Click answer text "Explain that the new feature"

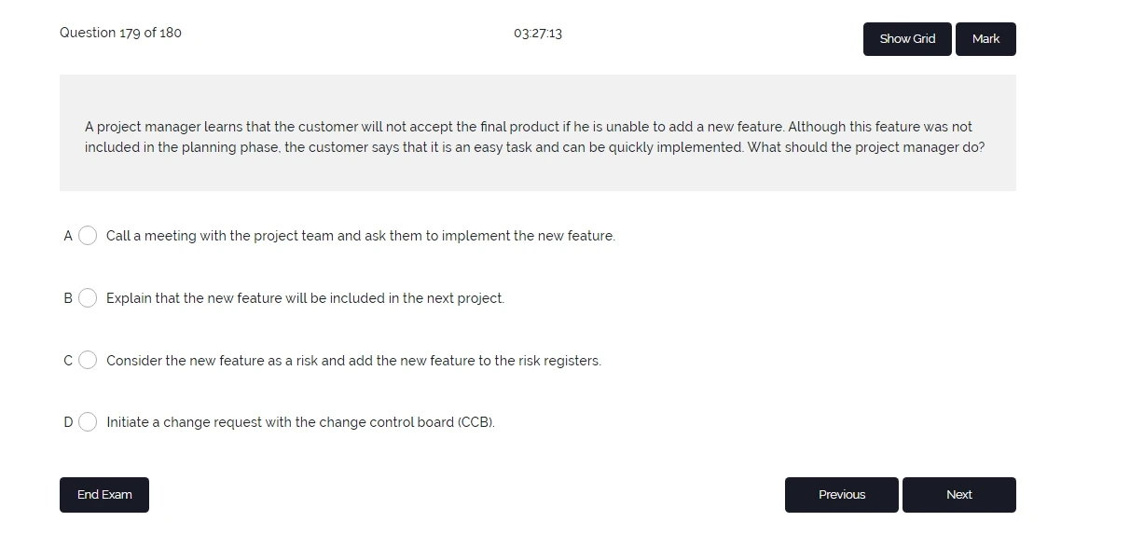pos(305,298)
